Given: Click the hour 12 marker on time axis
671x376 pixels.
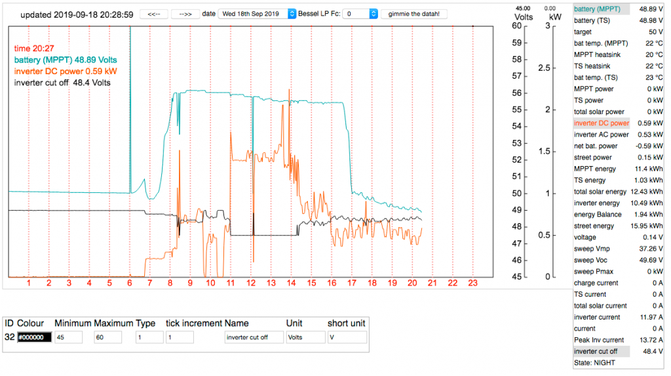Looking at the screenshot, I should pyautogui.click(x=250, y=283).
